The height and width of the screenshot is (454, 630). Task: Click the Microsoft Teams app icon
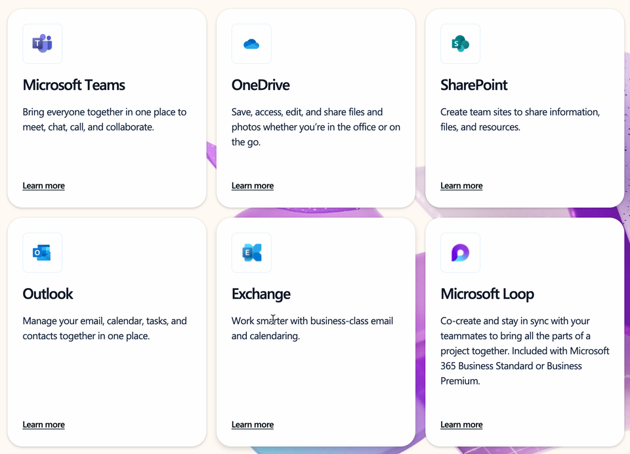43,44
